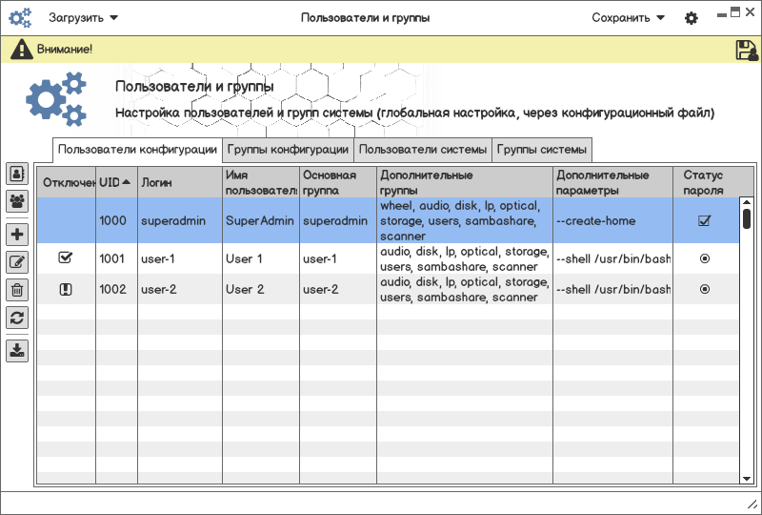
Task: Delete selected user with trash icon
Action: coord(17,290)
